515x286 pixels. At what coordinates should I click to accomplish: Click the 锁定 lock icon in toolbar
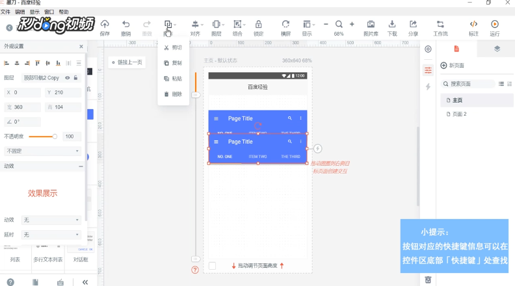[259, 24]
